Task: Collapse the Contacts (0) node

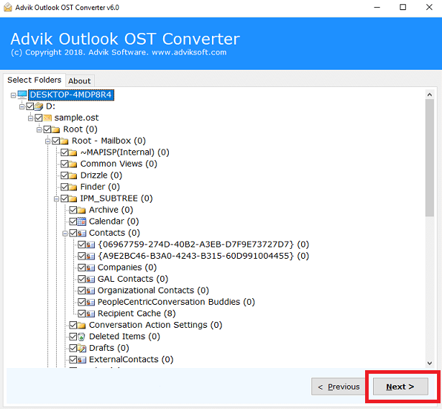Action: point(65,234)
